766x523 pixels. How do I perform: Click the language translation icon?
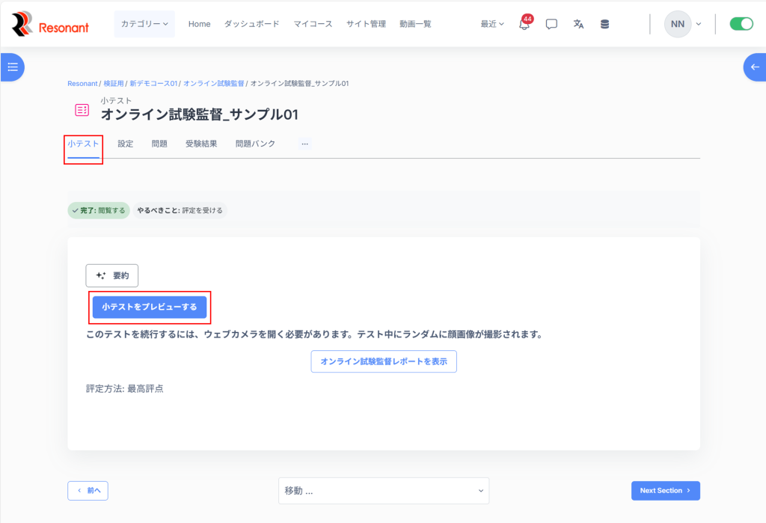(x=578, y=24)
